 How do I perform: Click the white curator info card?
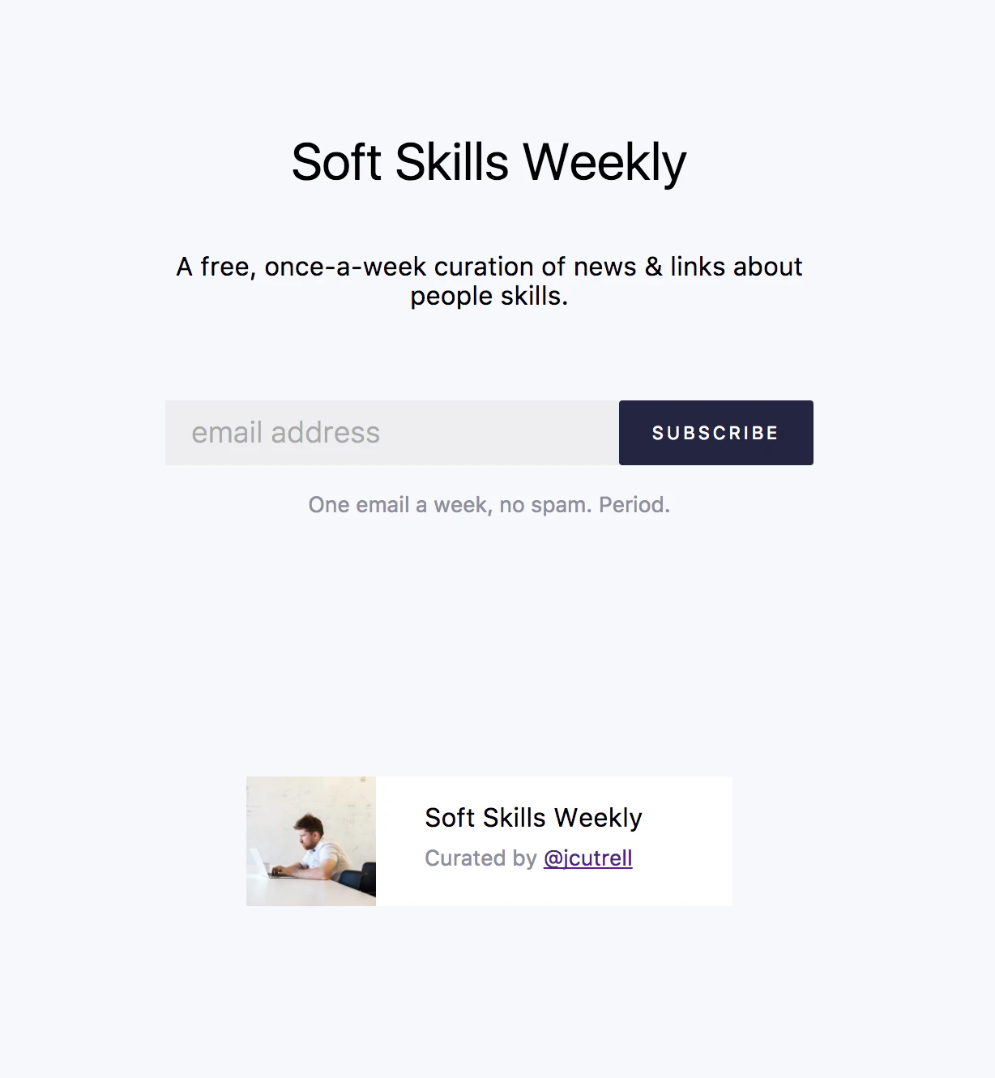pyautogui.click(x=553, y=841)
